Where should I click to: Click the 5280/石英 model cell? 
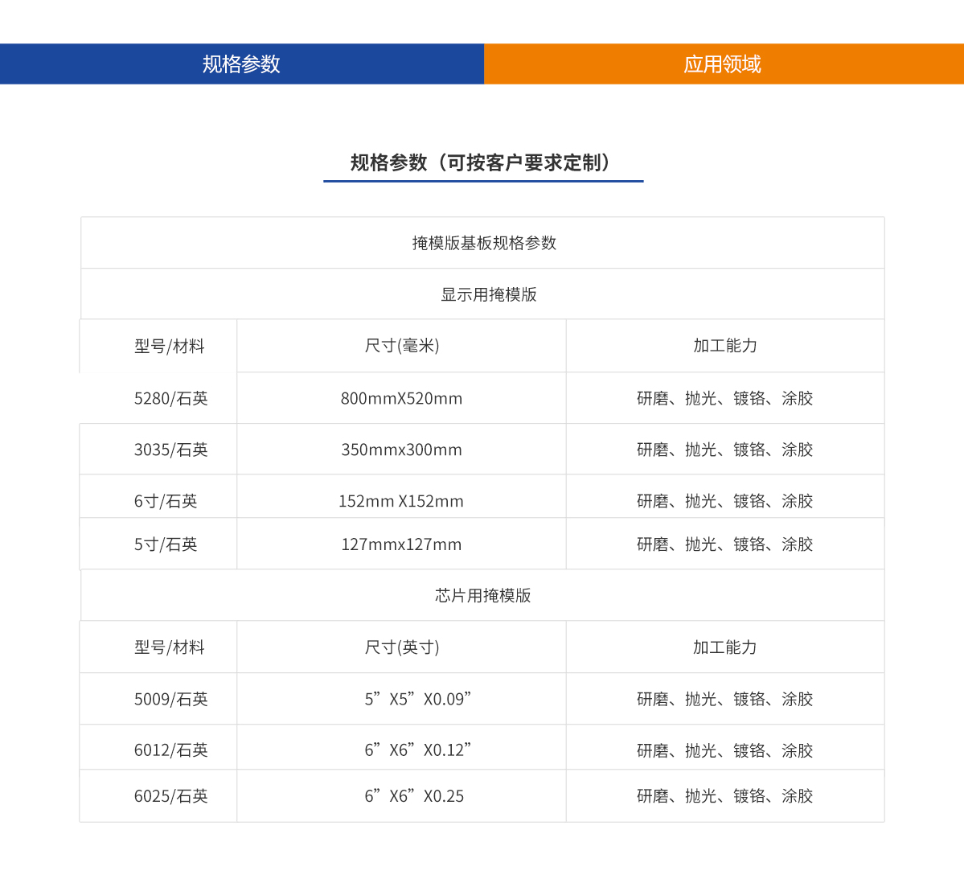[x=170, y=398]
